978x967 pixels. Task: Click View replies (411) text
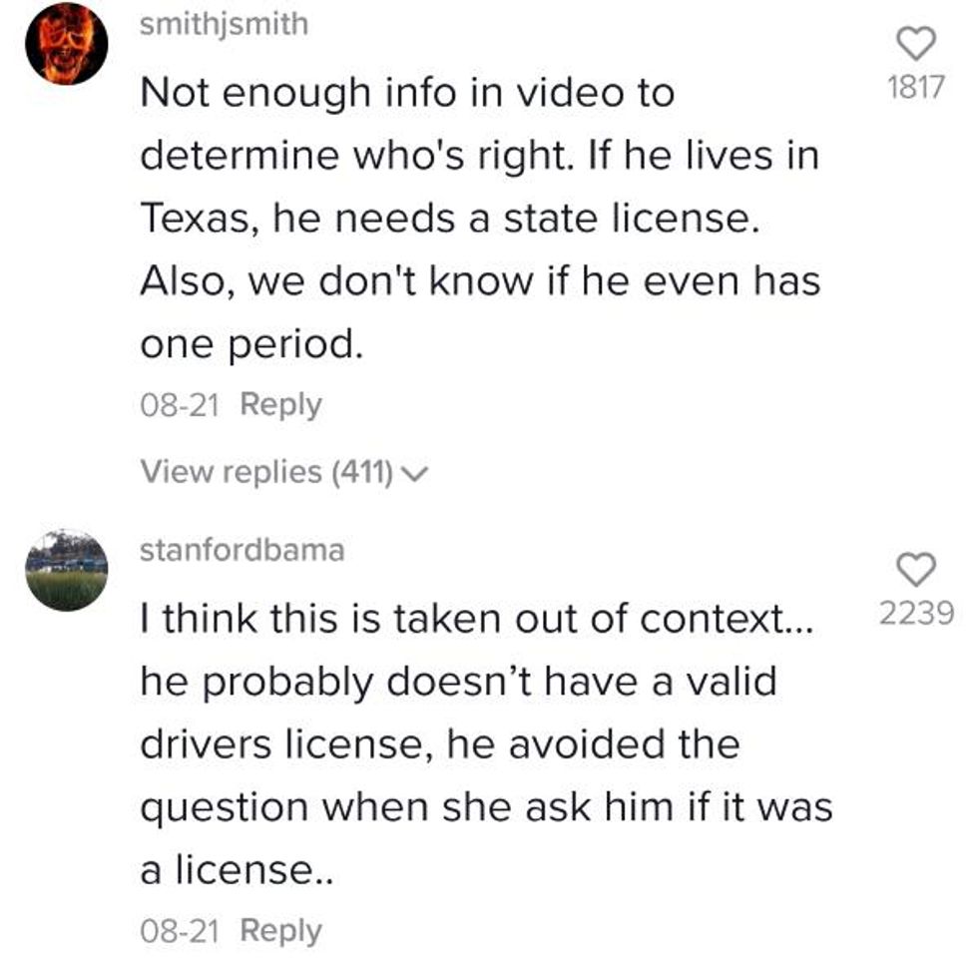click(267, 471)
